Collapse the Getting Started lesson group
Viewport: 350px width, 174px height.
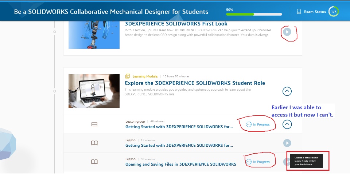[287, 124]
